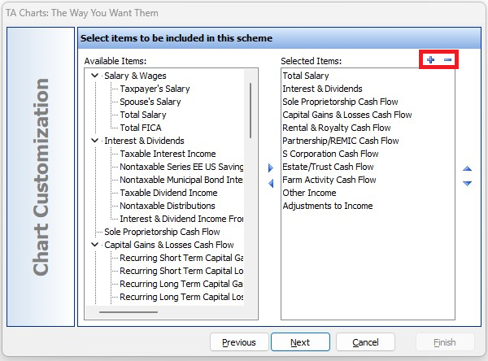
Task: Click the vertical scrollbar of Available Items
Action: coord(251,111)
